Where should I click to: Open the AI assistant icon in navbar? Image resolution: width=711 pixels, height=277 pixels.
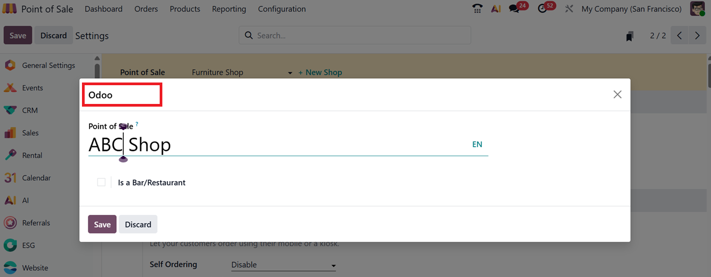(x=496, y=9)
